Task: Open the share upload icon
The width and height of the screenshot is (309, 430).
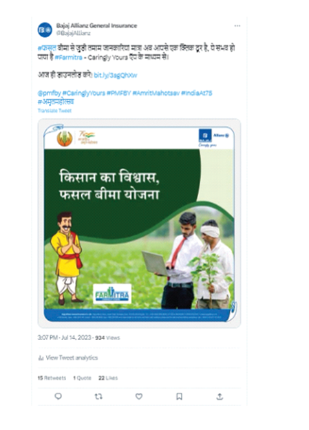Action: [220, 396]
